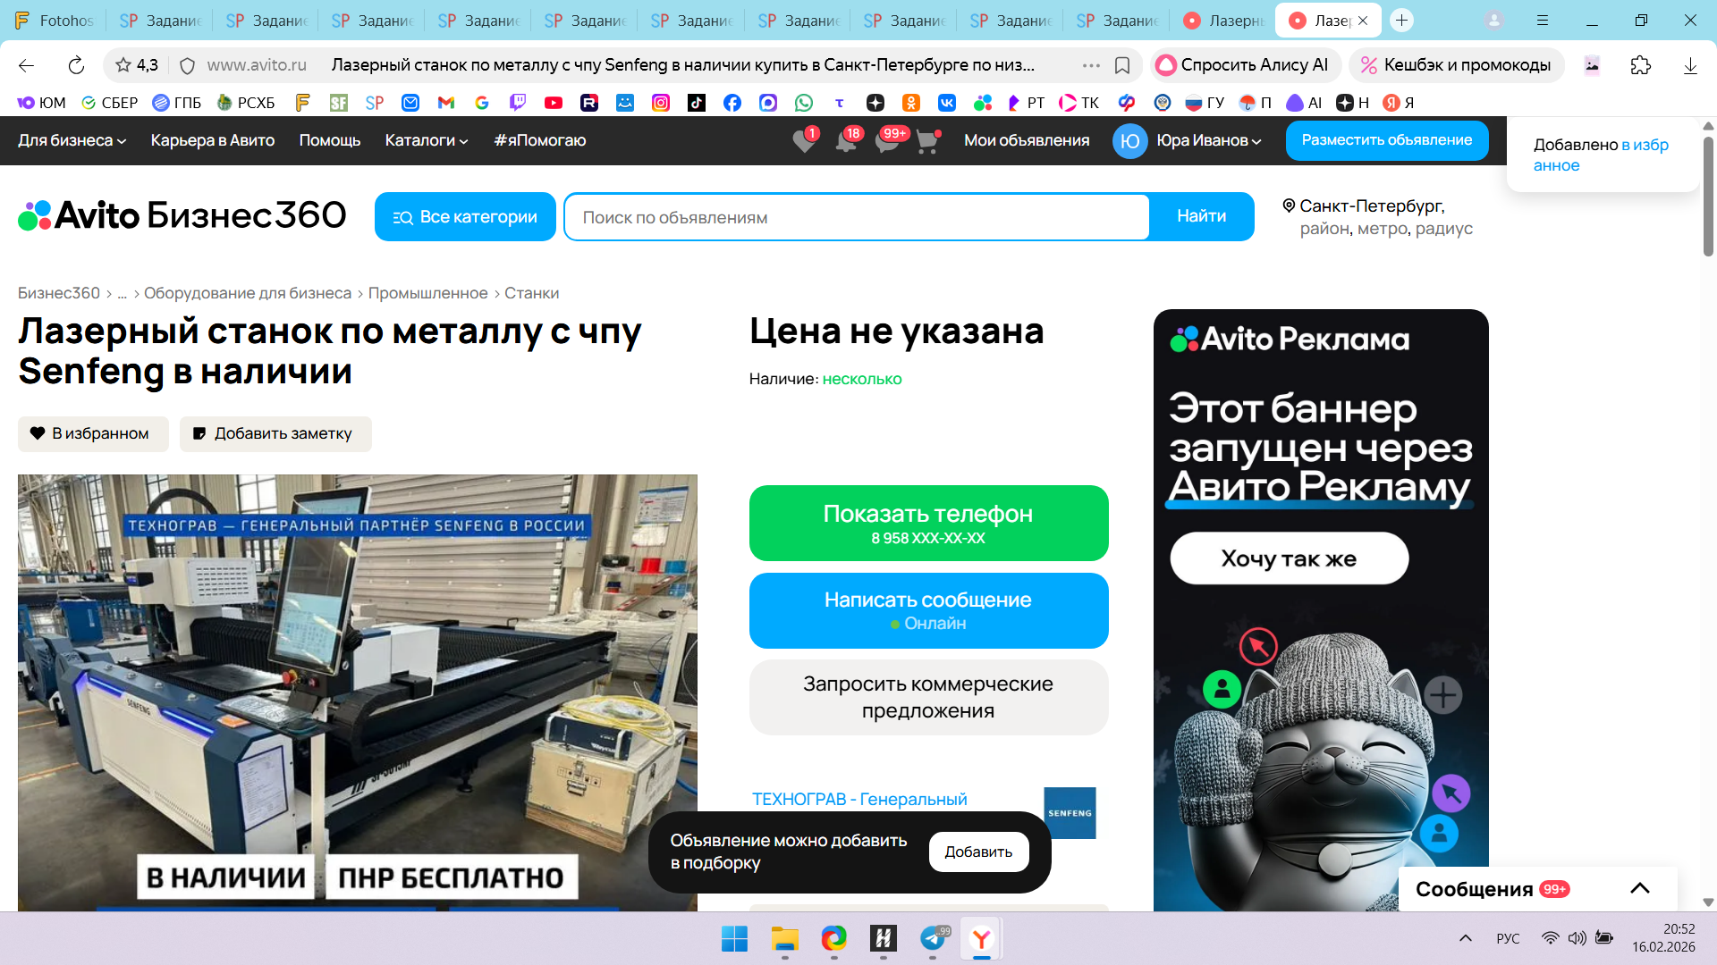Open favorites heart icon in header
This screenshot has height=965, width=1717.
point(804,141)
